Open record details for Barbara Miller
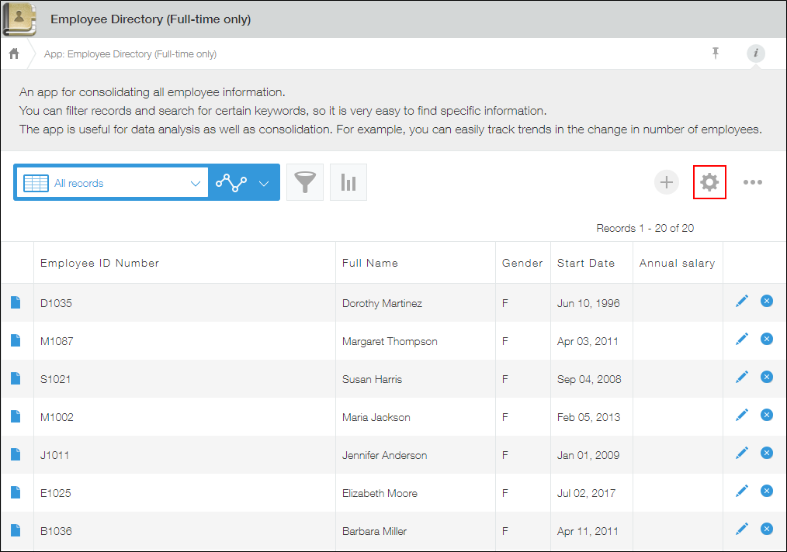 point(16,531)
